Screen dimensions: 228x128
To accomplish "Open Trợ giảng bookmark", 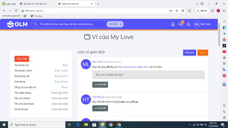I will 36,16.
